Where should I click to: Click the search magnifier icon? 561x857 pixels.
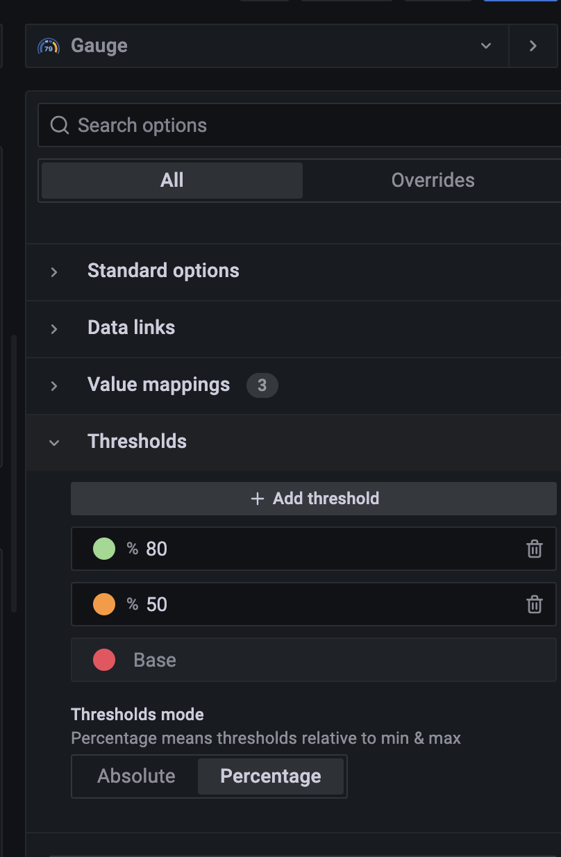(x=59, y=125)
